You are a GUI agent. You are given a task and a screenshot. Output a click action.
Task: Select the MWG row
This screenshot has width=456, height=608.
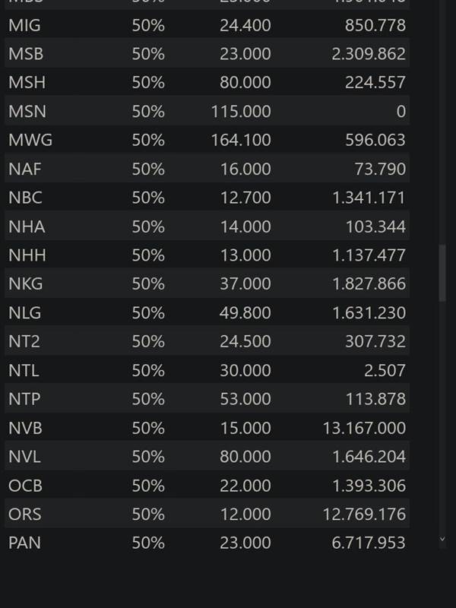pyautogui.click(x=207, y=140)
